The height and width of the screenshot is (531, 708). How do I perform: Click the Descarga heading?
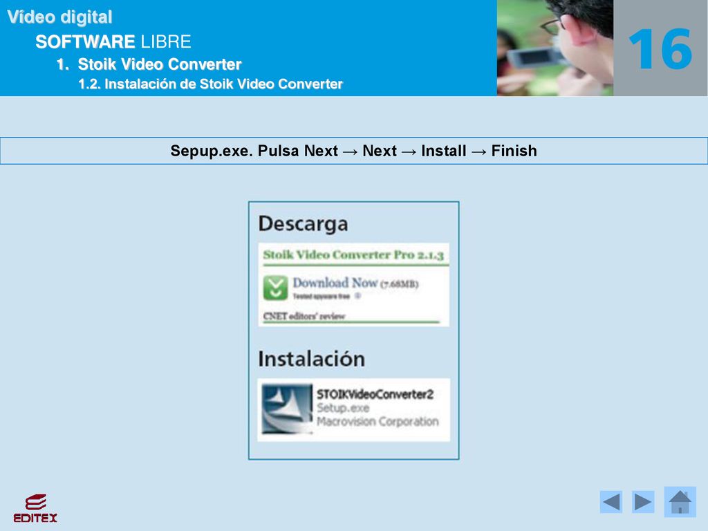click(303, 223)
